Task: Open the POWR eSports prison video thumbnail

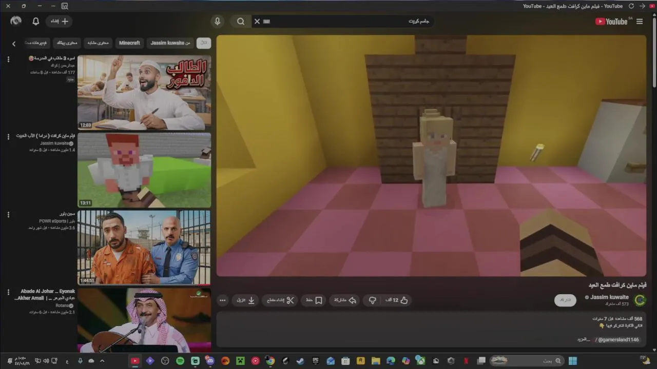Action: (144, 248)
